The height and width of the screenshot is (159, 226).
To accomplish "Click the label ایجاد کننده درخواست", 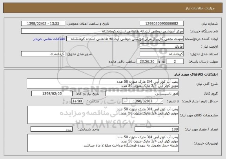I will [202, 39].
